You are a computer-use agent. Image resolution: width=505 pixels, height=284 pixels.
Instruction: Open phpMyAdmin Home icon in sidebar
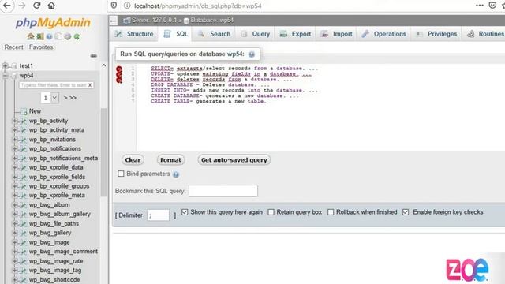[31, 36]
